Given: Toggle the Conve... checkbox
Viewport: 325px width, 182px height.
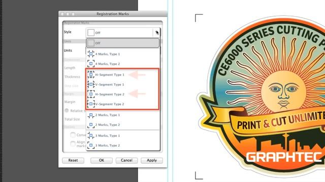Looking at the screenshot, I should click(73, 135).
